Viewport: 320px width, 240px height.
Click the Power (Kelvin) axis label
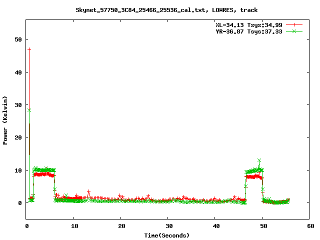click(x=5, y=120)
